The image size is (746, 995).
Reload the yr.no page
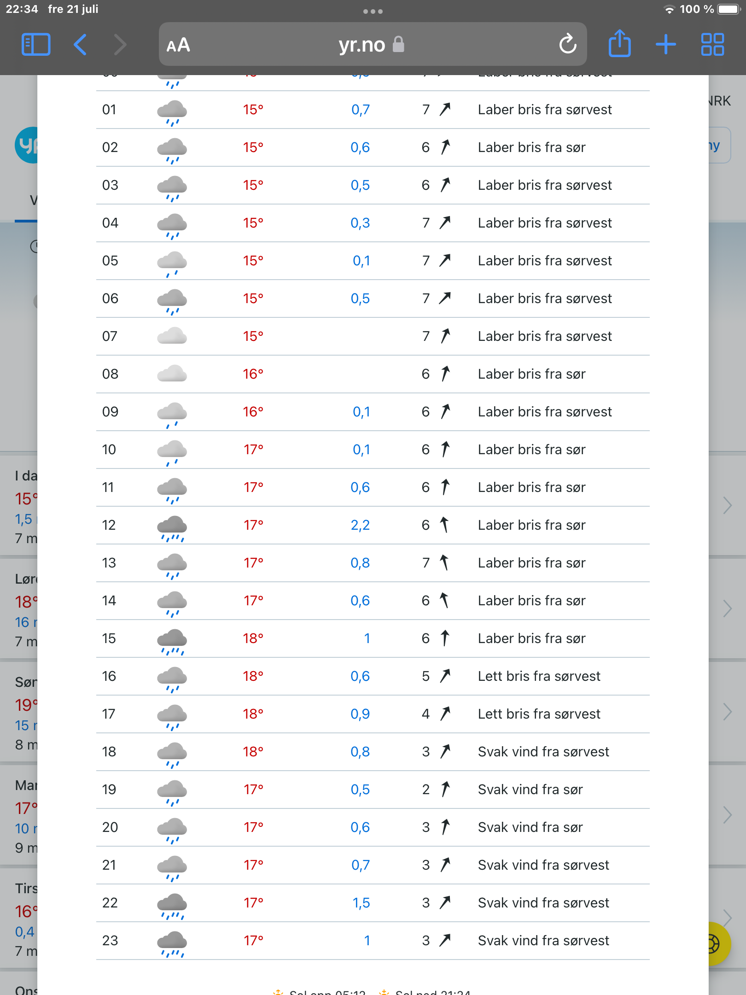(x=568, y=44)
